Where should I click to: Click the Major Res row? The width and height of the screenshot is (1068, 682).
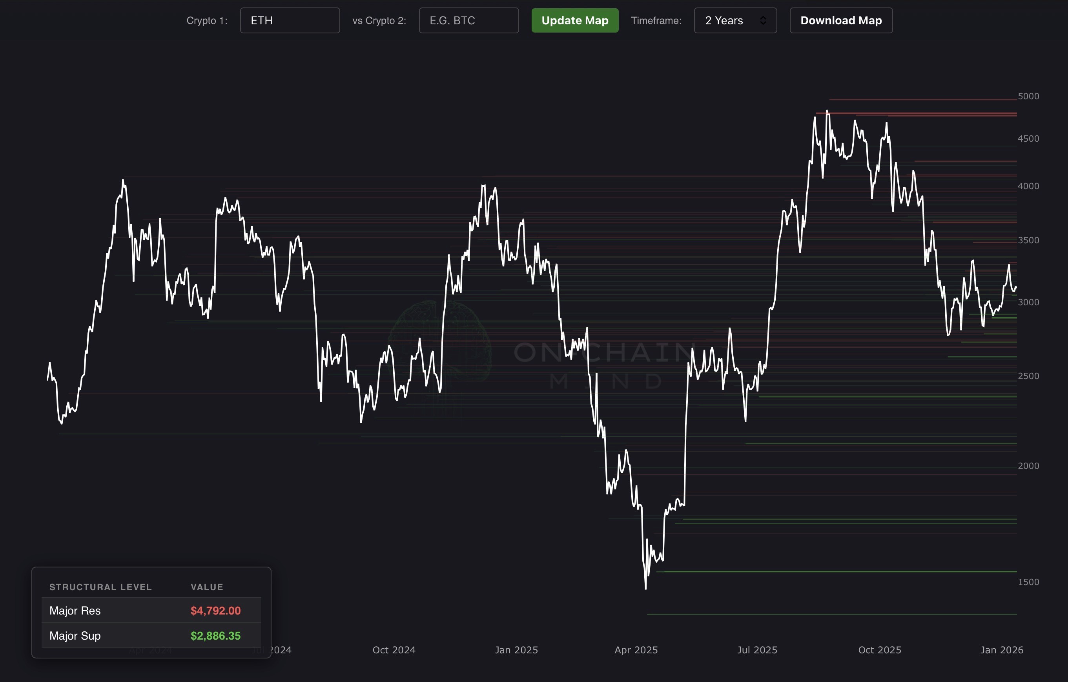click(75, 611)
